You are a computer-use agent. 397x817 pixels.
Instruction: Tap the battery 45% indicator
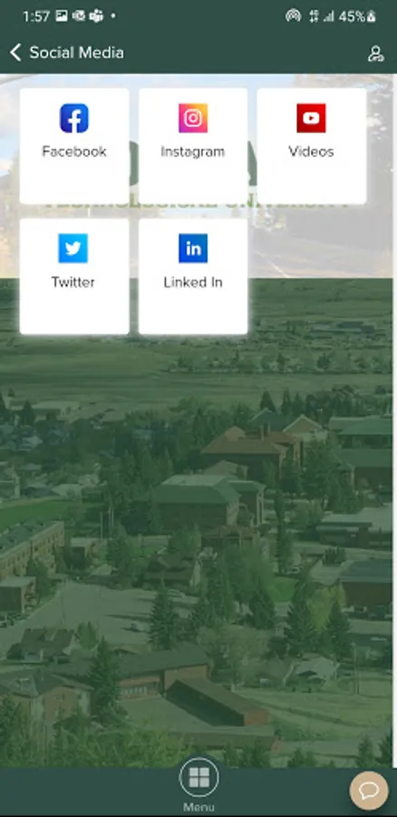(x=357, y=16)
